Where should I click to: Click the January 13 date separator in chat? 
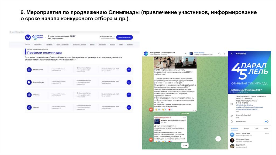tap(185, 114)
